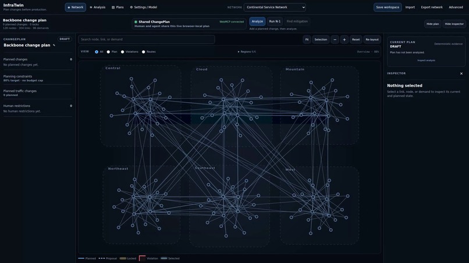This screenshot has width=469, height=263.
Task: Click the Northeast region label
Action: tap(118, 169)
